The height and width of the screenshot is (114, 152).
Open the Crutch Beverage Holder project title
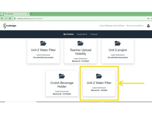point(62,85)
